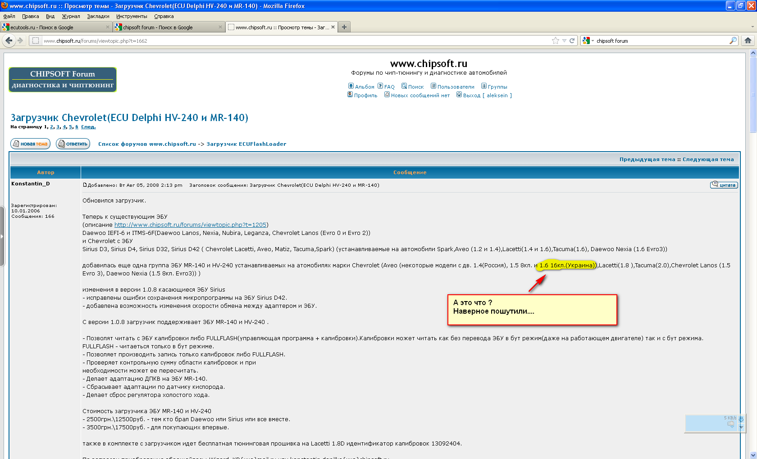
Task: Go to page 4 of the topic
Action: (64, 127)
